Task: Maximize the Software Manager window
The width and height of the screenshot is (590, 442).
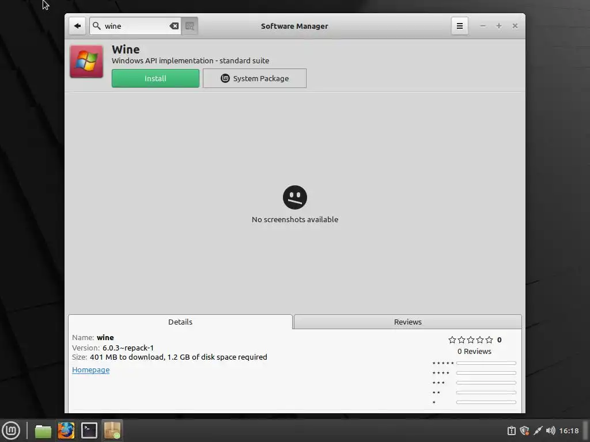Action: pyautogui.click(x=498, y=26)
